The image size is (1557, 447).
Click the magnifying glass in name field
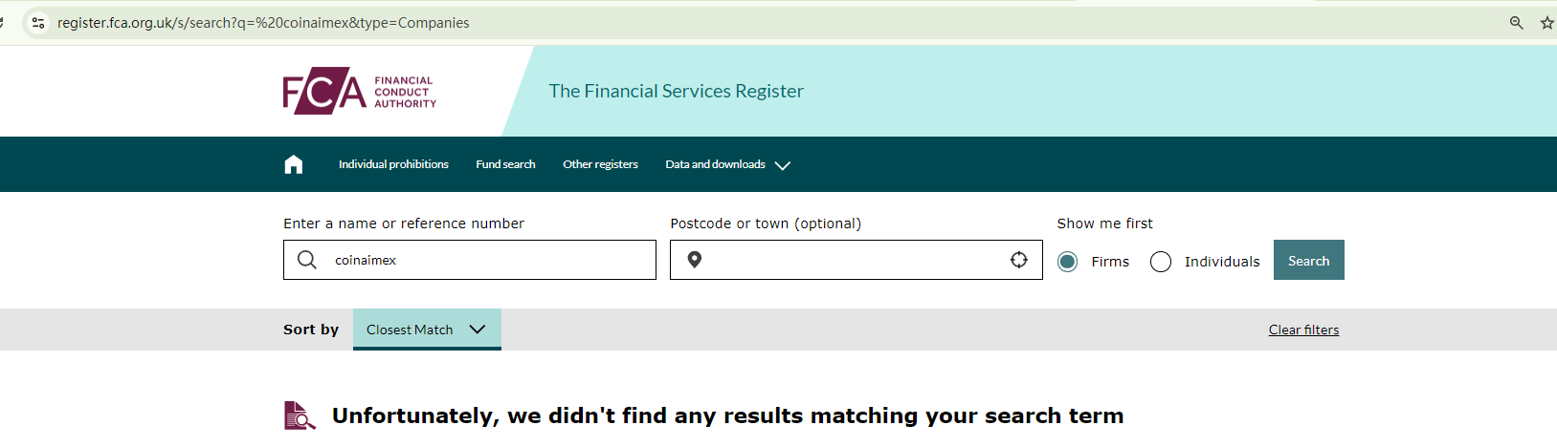[x=307, y=260]
